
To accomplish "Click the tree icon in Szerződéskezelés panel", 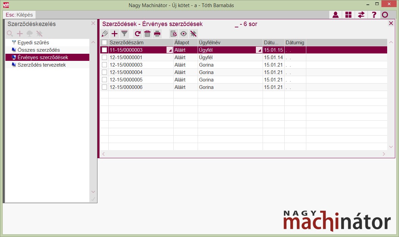I will [29, 33].
